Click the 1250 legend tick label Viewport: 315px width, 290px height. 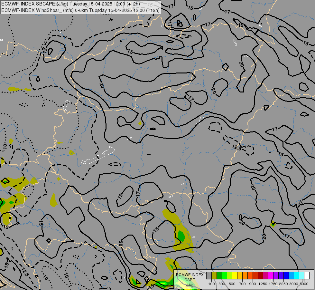[263, 284]
